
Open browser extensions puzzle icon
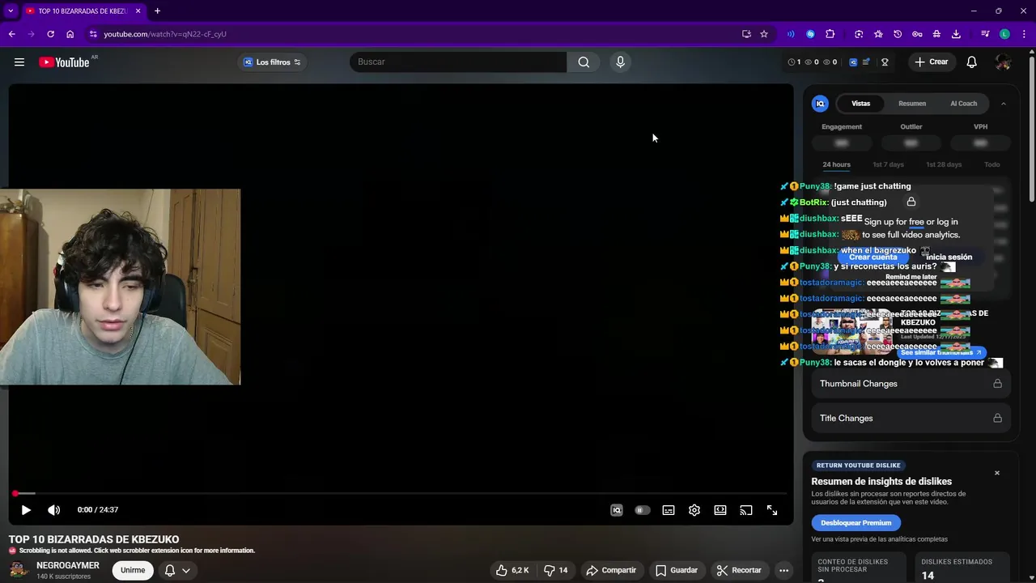[x=830, y=34]
